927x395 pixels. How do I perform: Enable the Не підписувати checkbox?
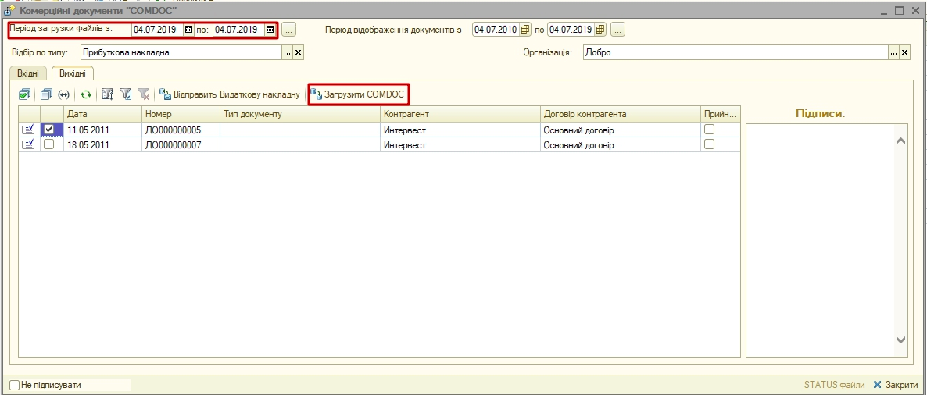[15, 385]
